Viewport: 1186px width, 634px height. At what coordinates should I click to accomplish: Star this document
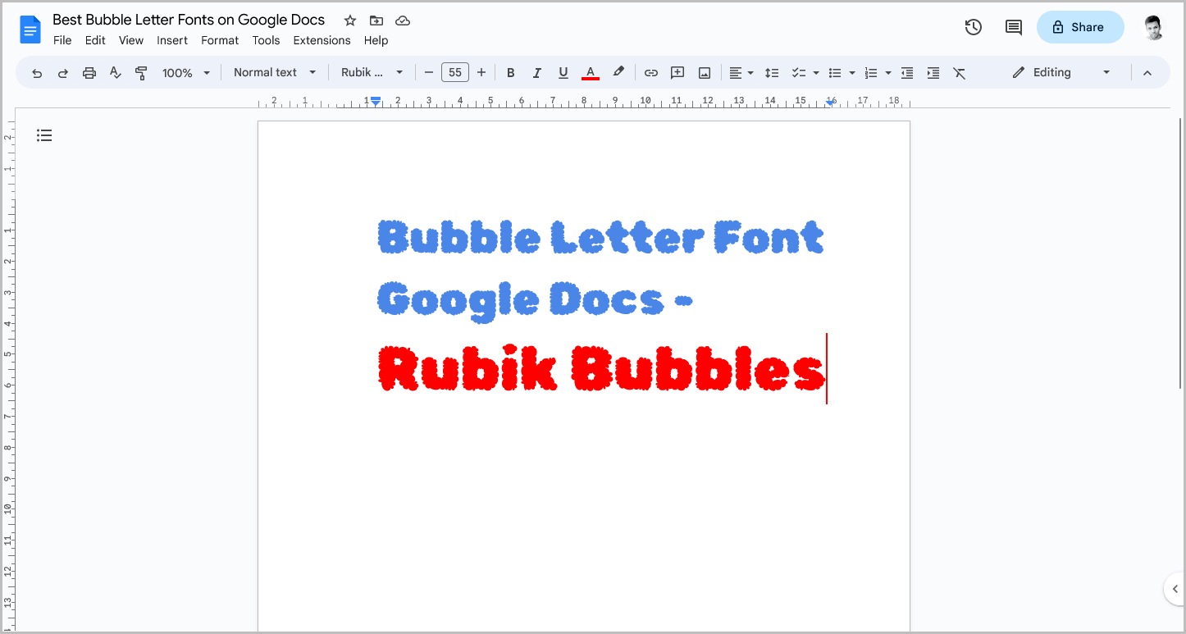(350, 21)
